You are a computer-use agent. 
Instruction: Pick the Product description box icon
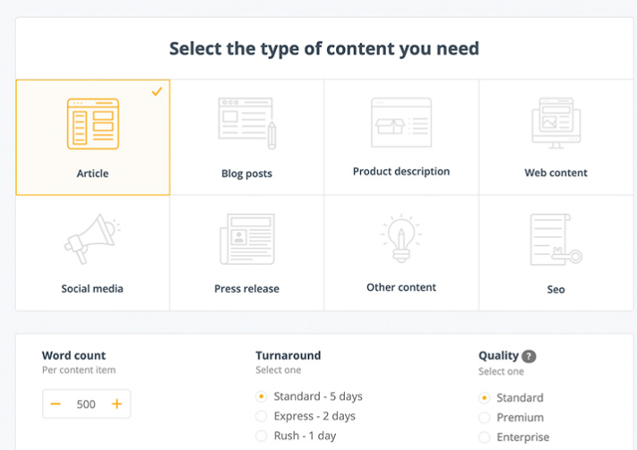coord(400,123)
